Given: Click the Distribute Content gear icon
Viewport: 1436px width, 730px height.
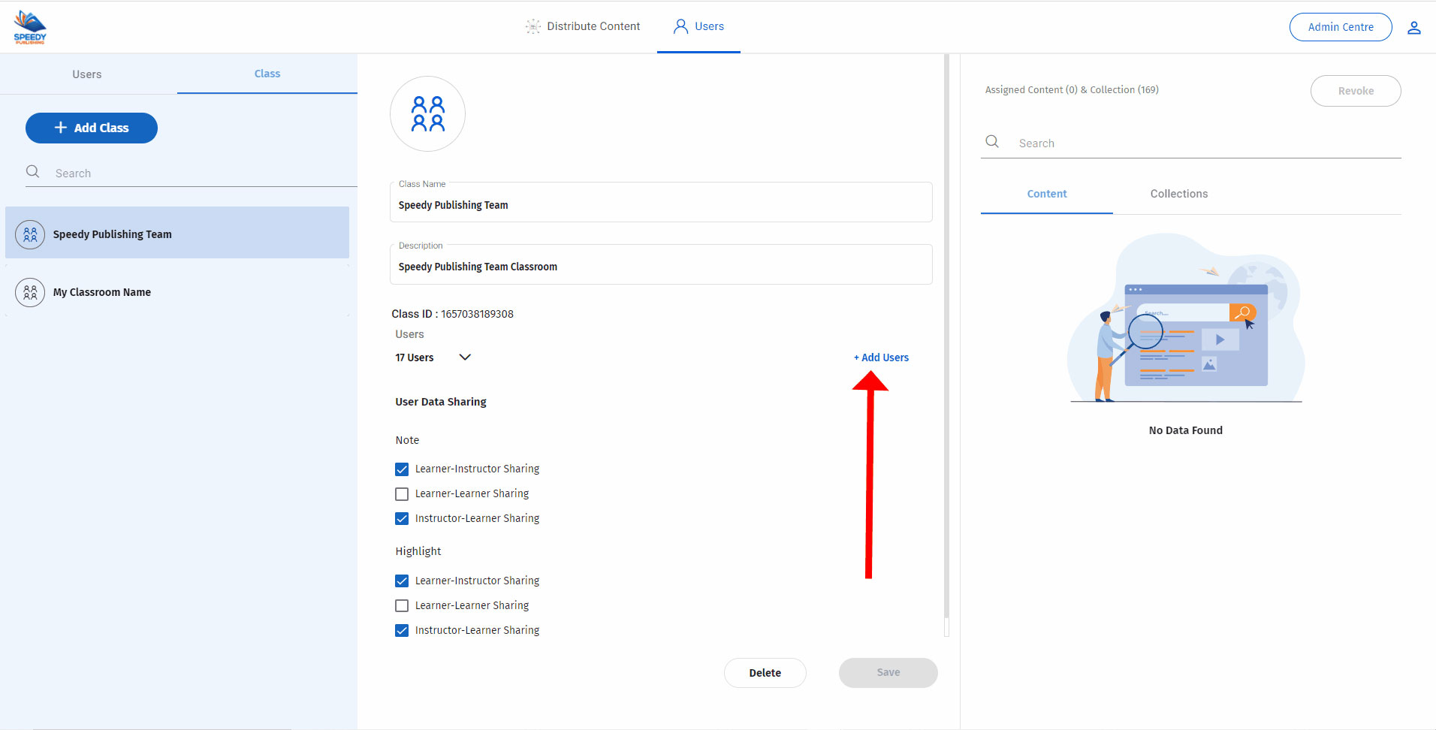Looking at the screenshot, I should point(532,26).
